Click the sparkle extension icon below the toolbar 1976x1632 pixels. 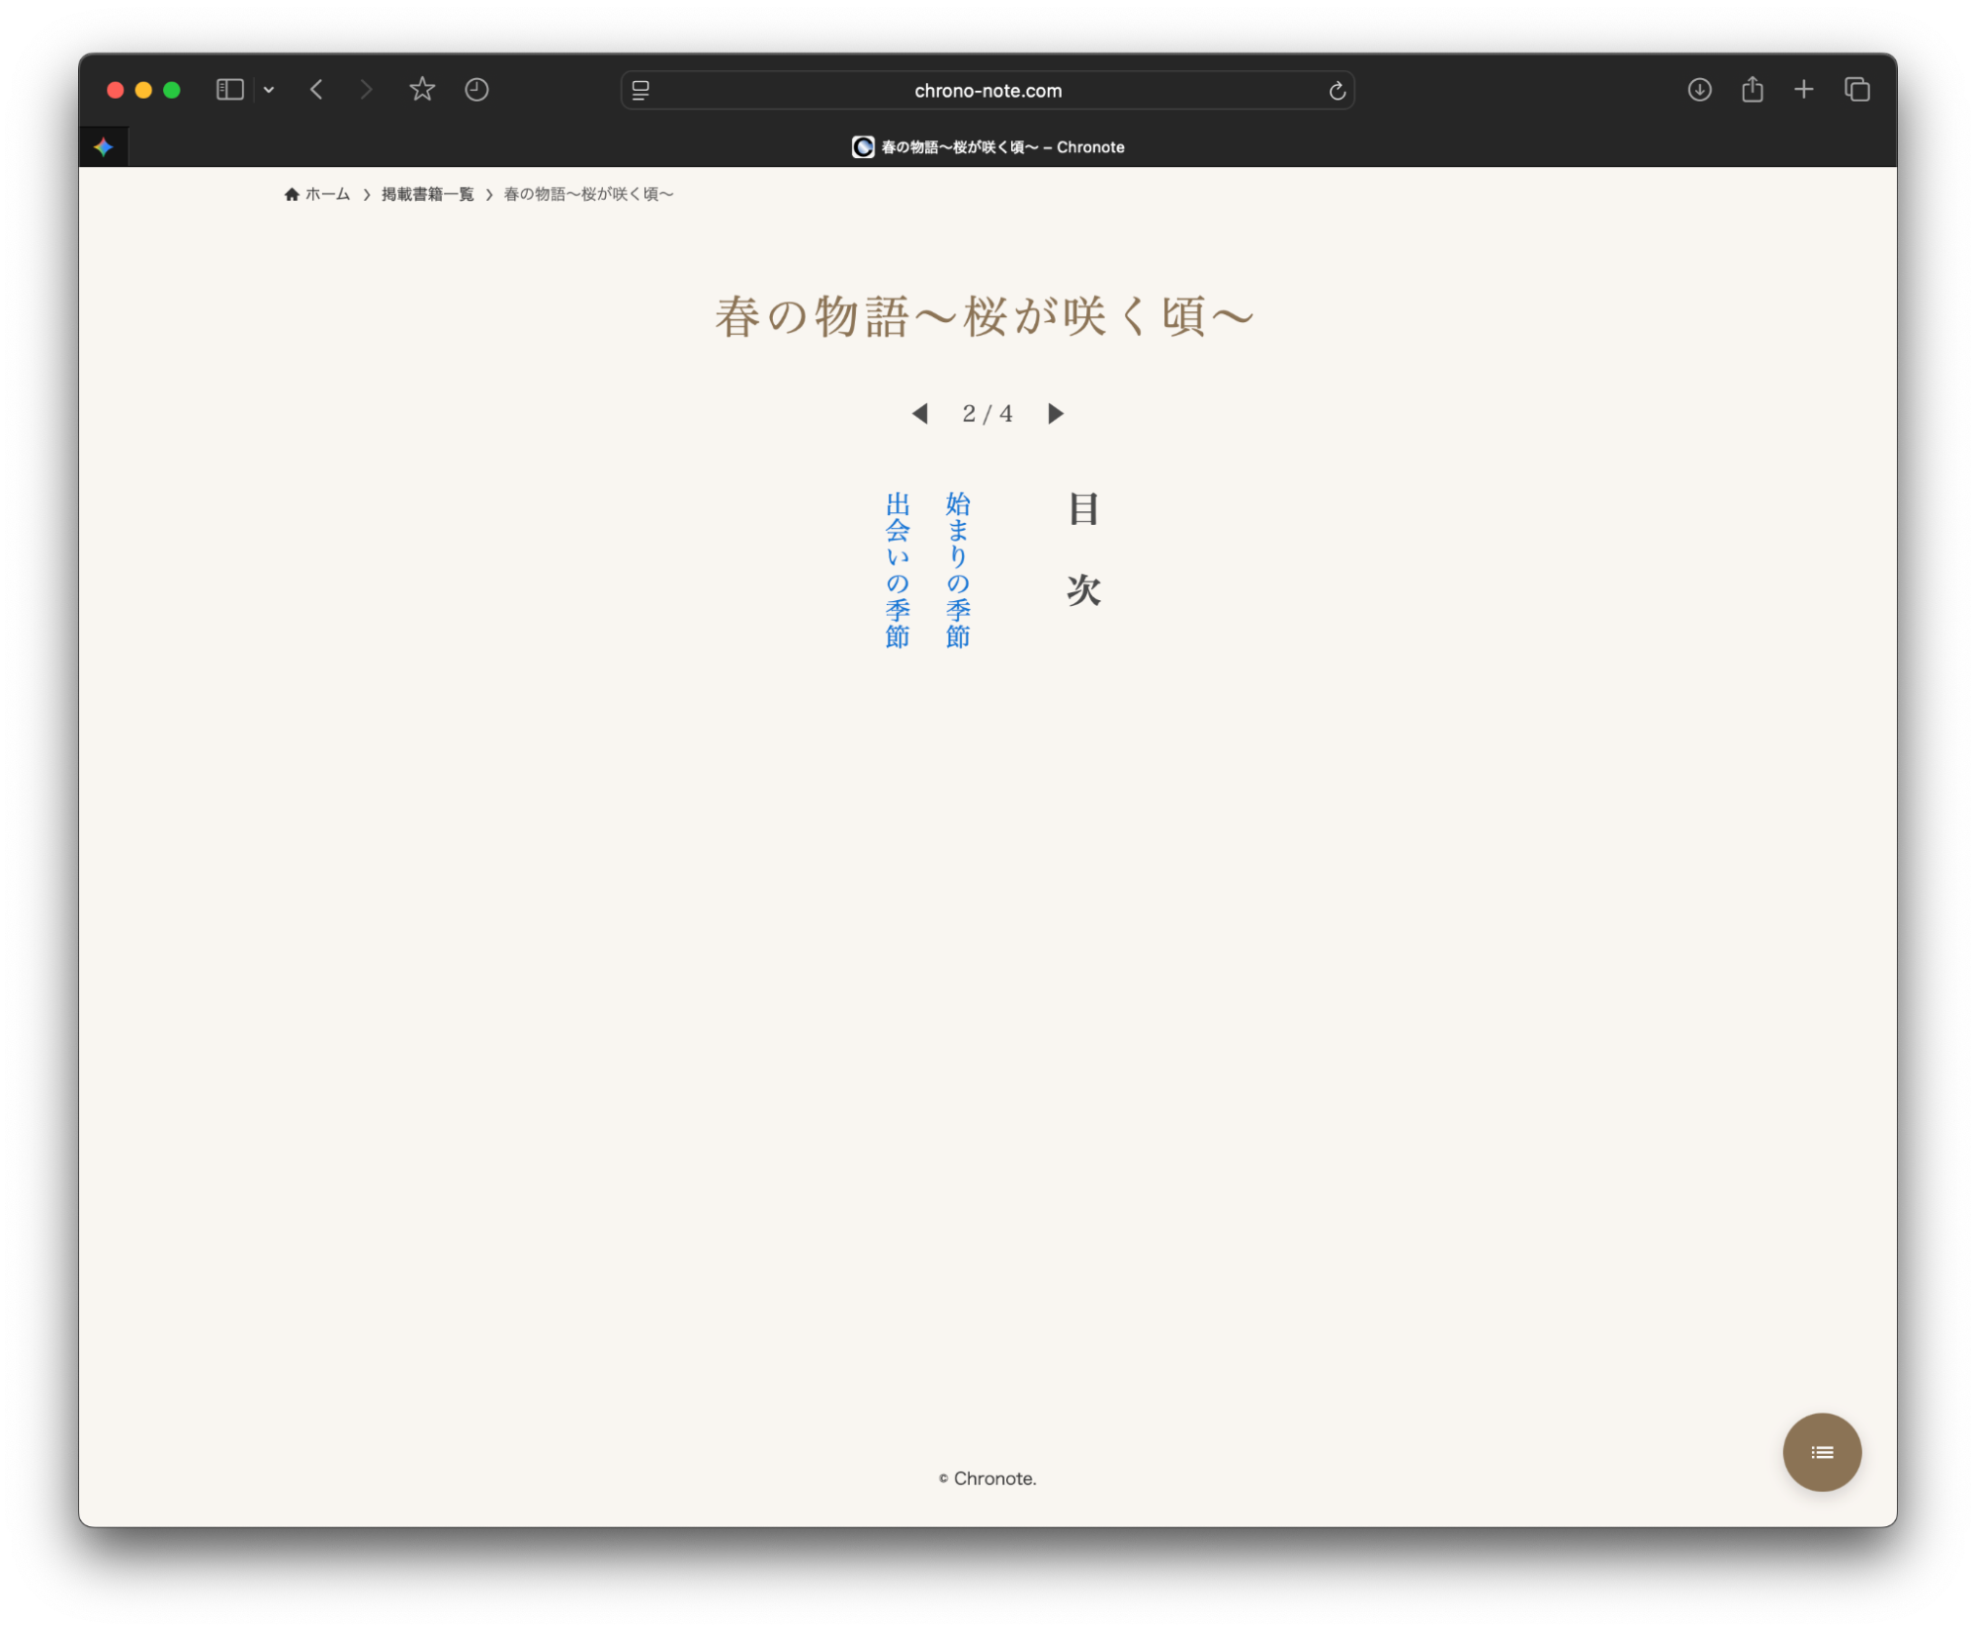103,146
